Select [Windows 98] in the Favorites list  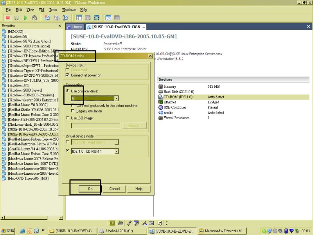18,36
